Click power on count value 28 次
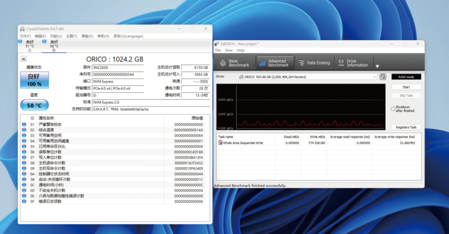 (196, 88)
